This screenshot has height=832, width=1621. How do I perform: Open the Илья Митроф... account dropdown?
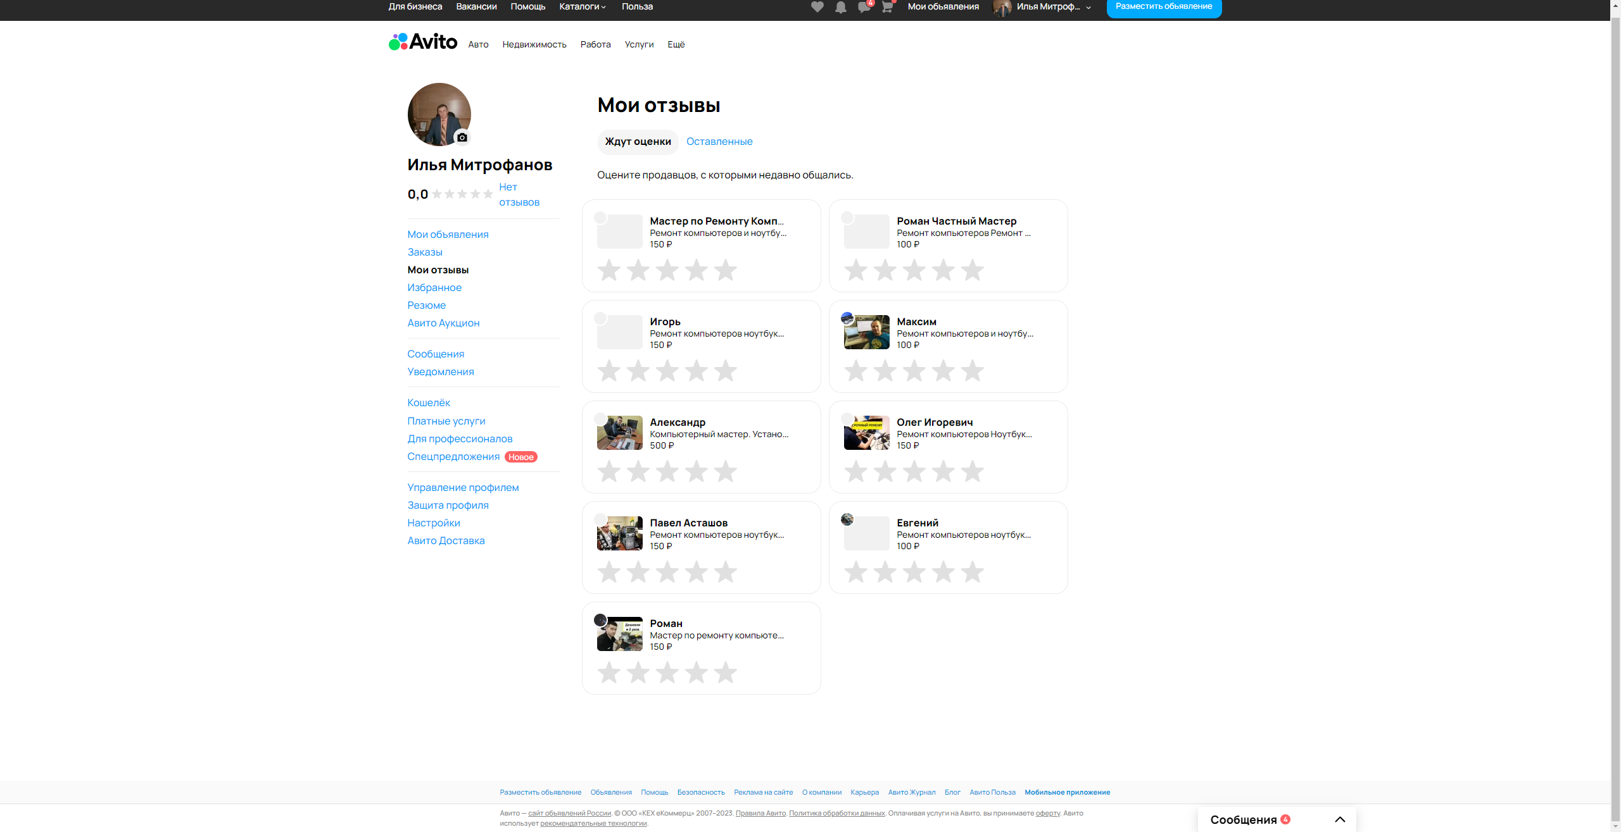[1048, 7]
